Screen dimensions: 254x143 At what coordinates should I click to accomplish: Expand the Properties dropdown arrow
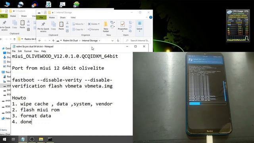tap(123, 31)
